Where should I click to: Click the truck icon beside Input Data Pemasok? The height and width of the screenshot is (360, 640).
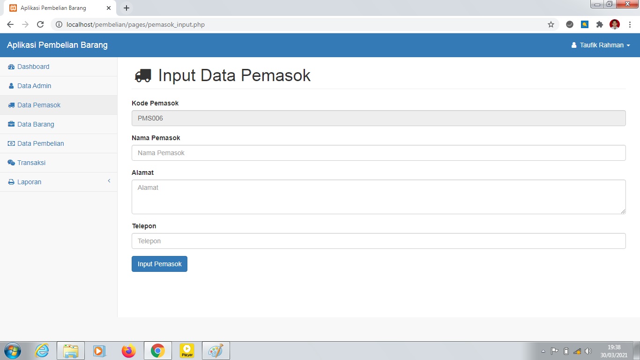coord(143,75)
